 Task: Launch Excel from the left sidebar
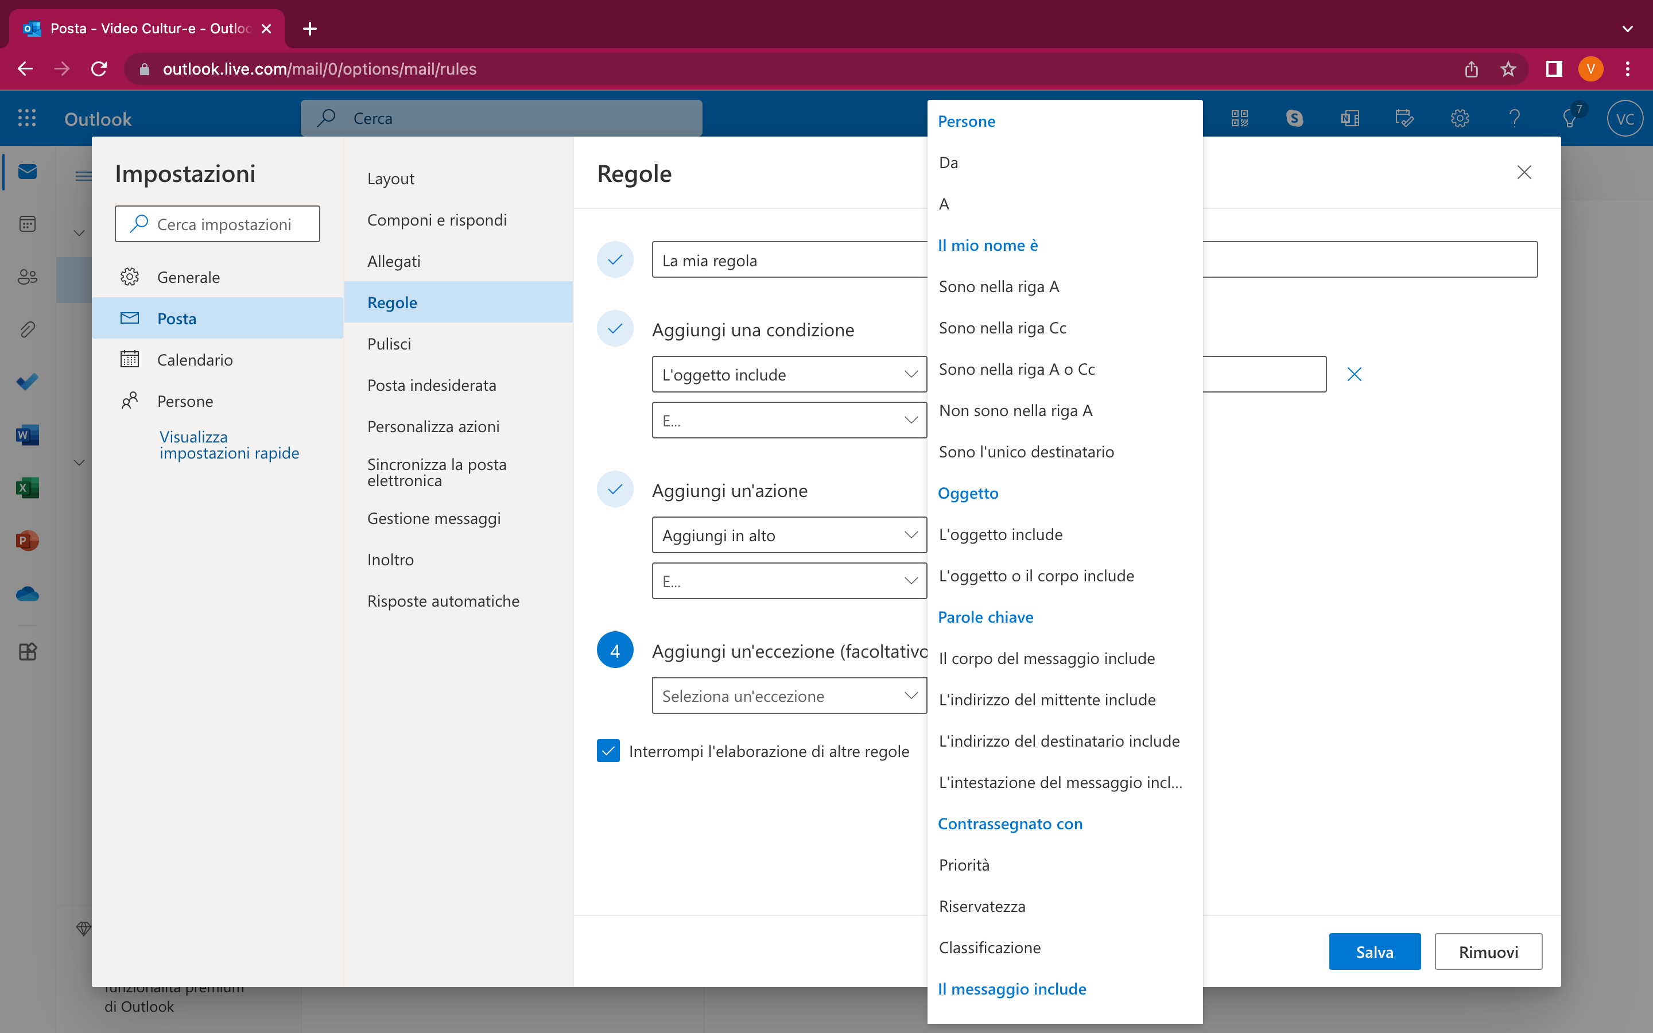click(x=28, y=488)
